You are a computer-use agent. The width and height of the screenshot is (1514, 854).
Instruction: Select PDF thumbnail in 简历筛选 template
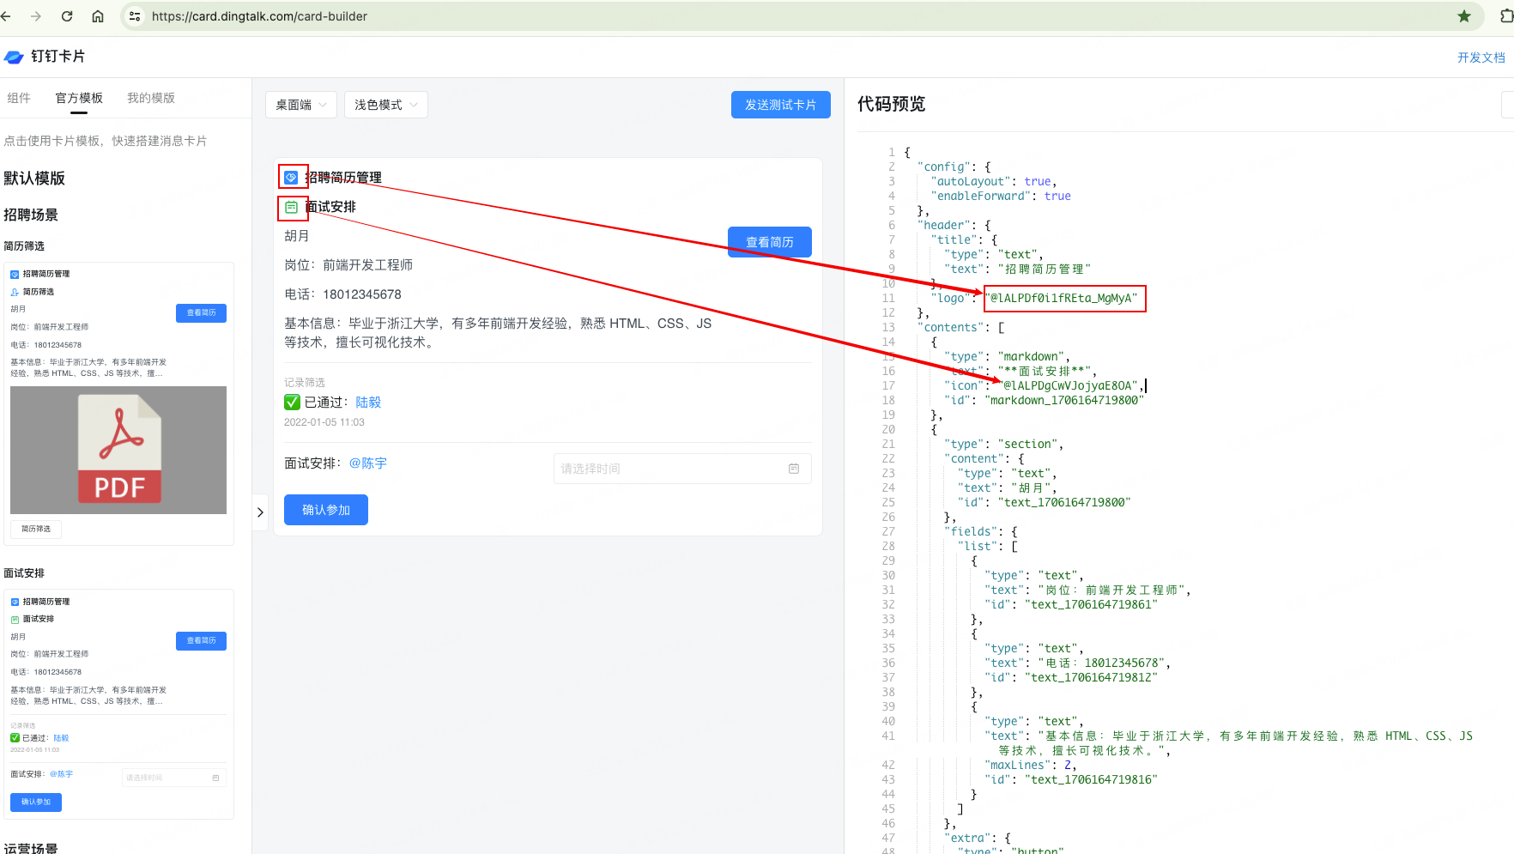[x=118, y=450]
